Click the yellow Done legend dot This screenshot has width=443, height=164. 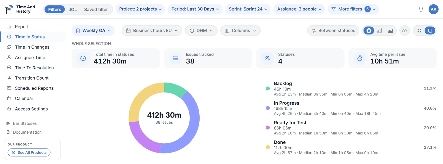[268, 147]
